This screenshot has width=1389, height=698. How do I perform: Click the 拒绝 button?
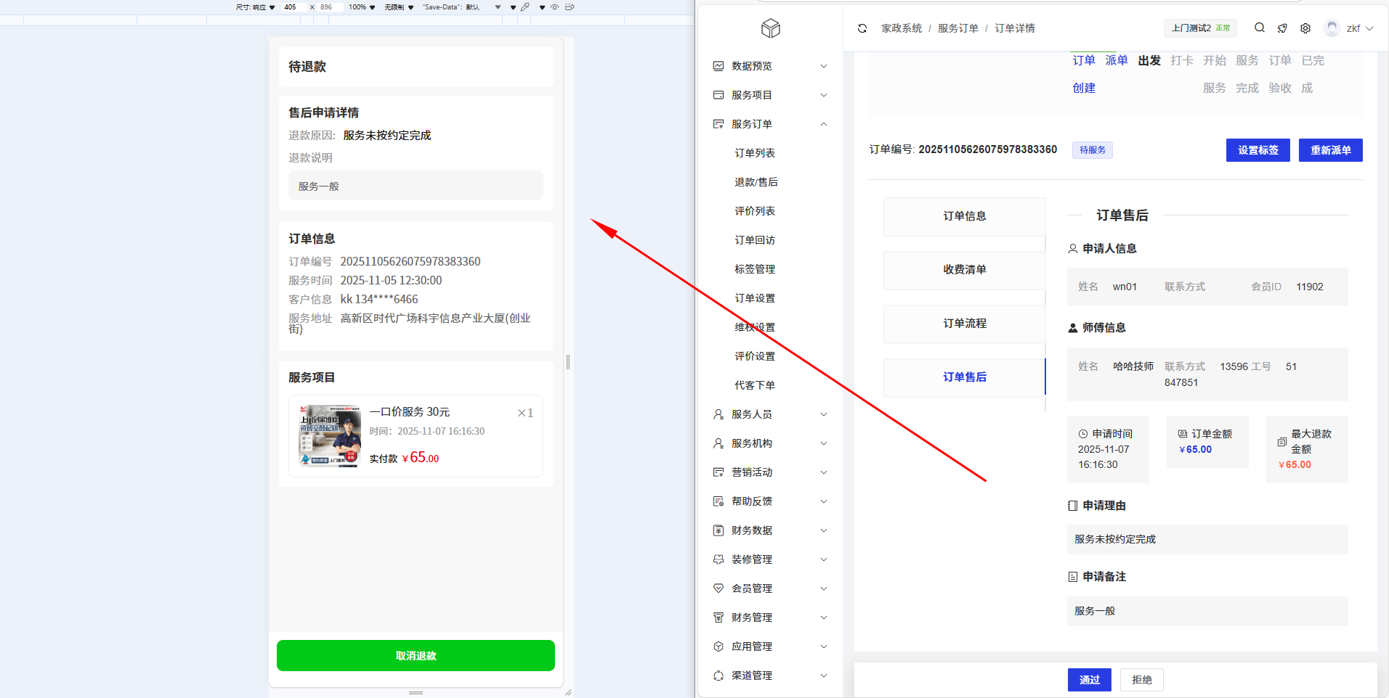[1142, 680]
